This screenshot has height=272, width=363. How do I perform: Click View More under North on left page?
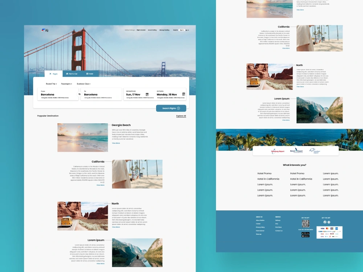coord(116,227)
